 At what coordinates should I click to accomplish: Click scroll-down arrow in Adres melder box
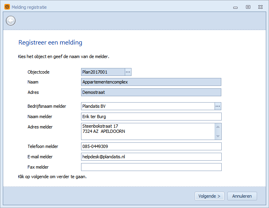[x=218, y=136]
